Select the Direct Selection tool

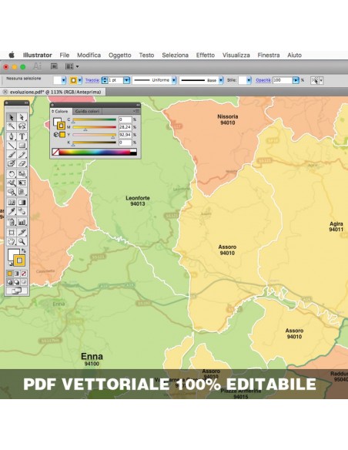click(x=22, y=117)
